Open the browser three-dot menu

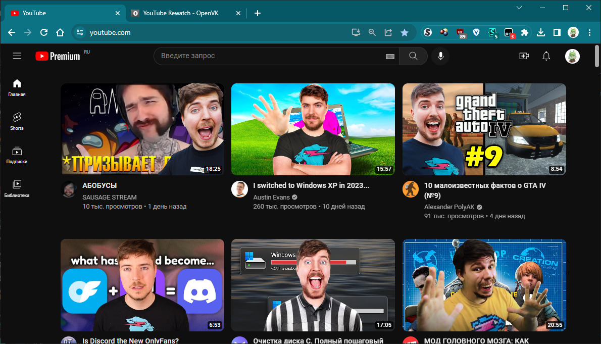tap(589, 33)
